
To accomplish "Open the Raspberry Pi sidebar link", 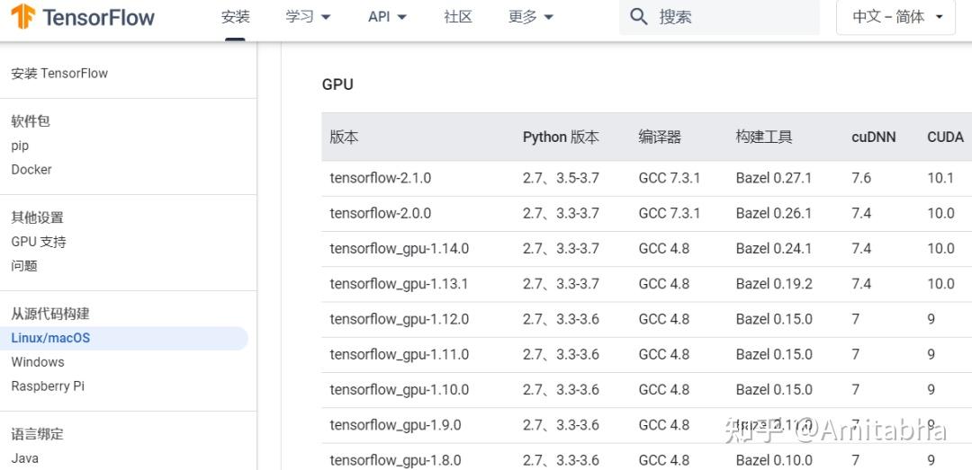I will 48,386.
